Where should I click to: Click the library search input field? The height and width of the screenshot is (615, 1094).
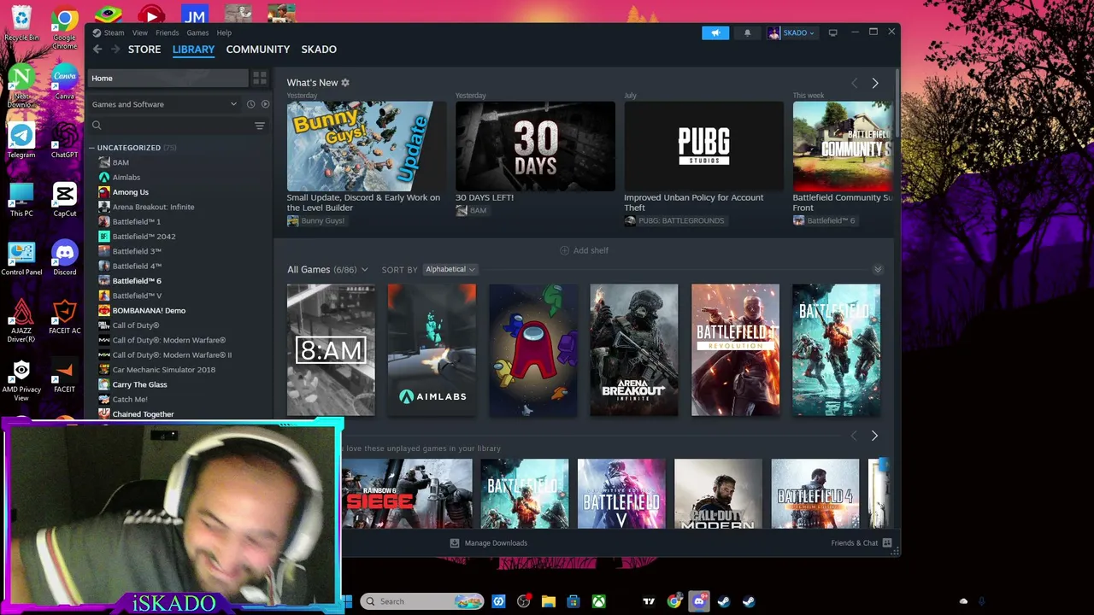(x=177, y=126)
